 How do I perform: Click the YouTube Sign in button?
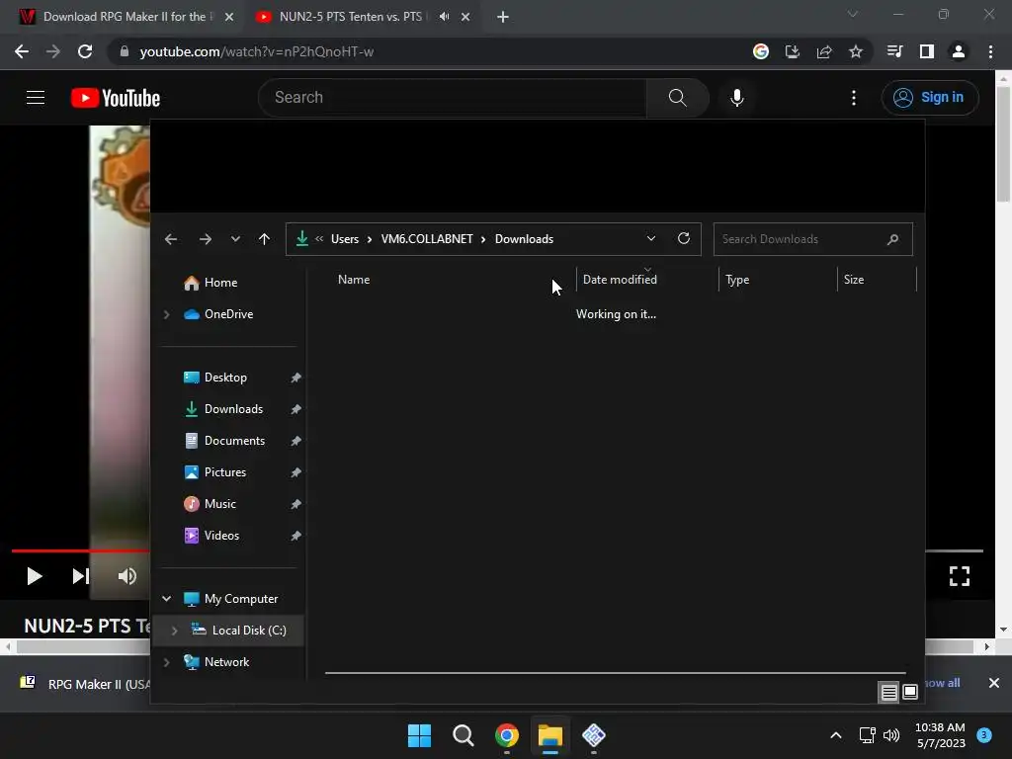(x=929, y=98)
